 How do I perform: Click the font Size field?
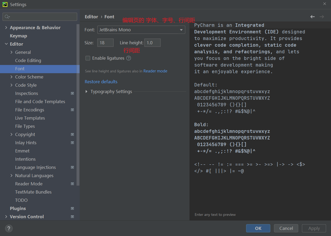tap(105, 43)
